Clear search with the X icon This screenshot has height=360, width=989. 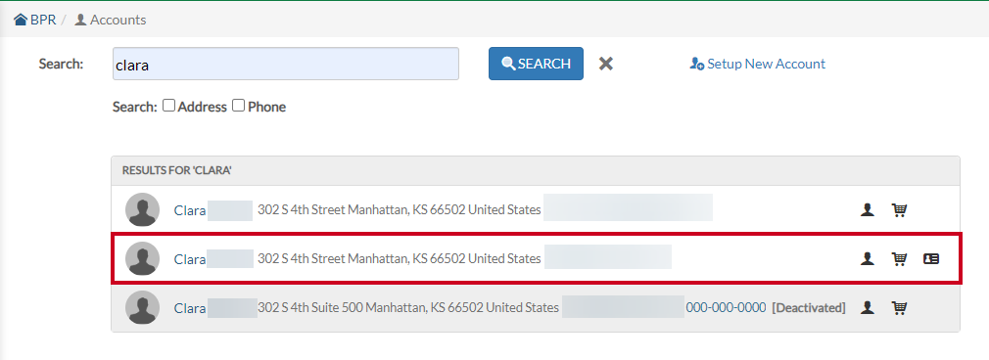(x=605, y=64)
